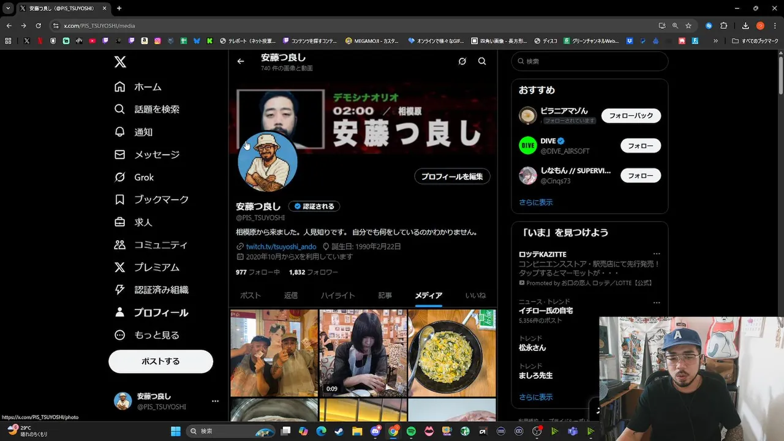Open Grok from the sidebar
This screenshot has width=784, height=441.
(x=134, y=177)
